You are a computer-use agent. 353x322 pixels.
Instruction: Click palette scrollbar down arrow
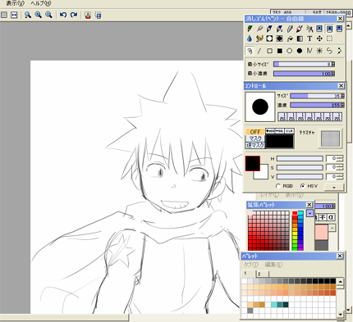point(340,315)
